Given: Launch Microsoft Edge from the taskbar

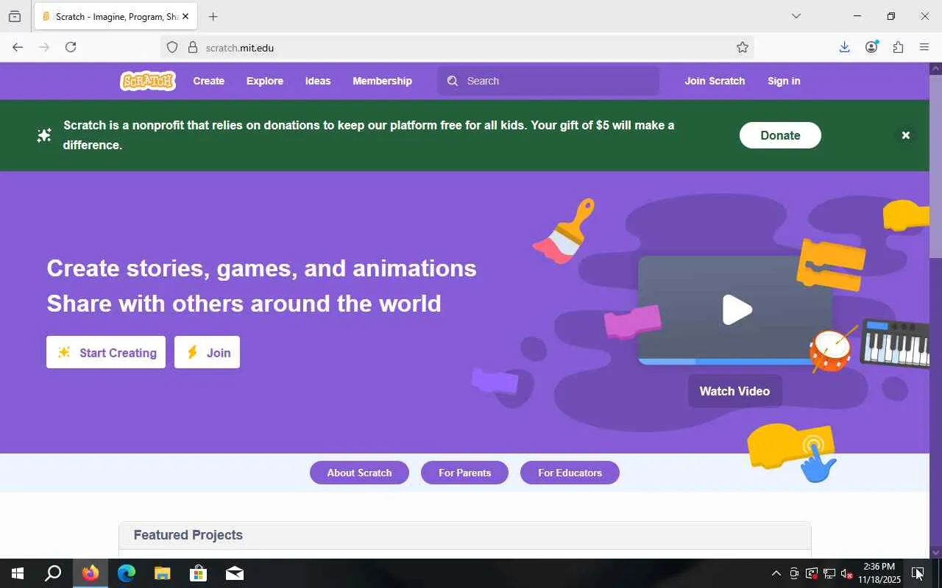Looking at the screenshot, I should (x=127, y=573).
